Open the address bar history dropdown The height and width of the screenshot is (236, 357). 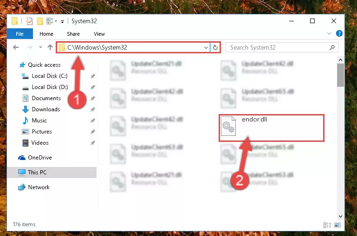tap(206, 47)
